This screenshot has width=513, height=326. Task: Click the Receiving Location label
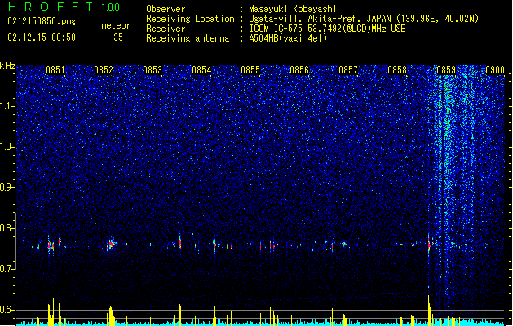(190, 19)
